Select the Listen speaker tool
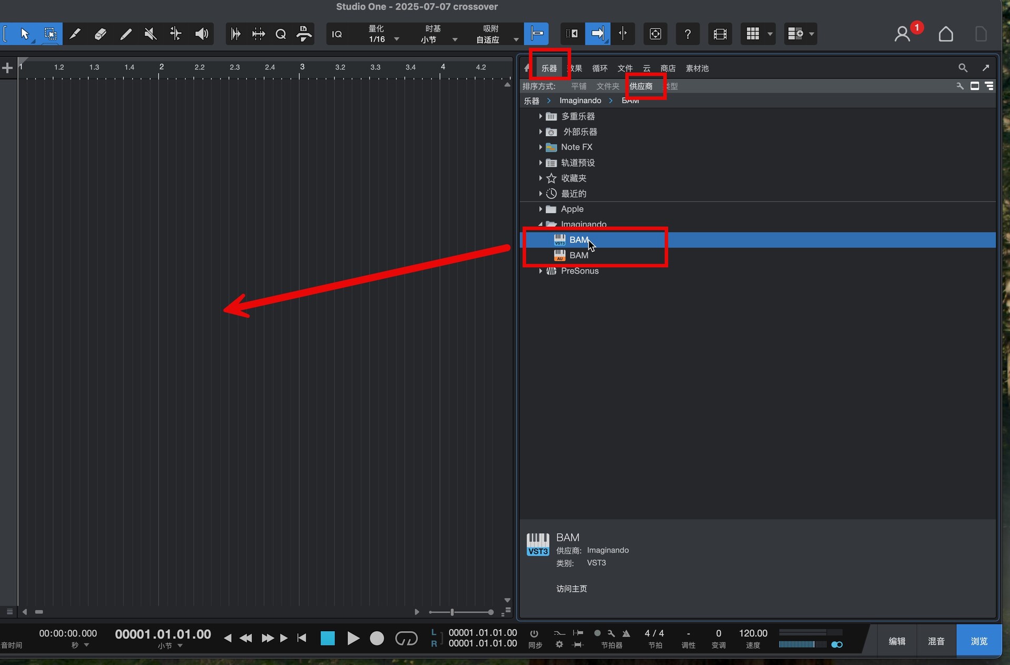Viewport: 1010px width, 665px height. click(201, 34)
